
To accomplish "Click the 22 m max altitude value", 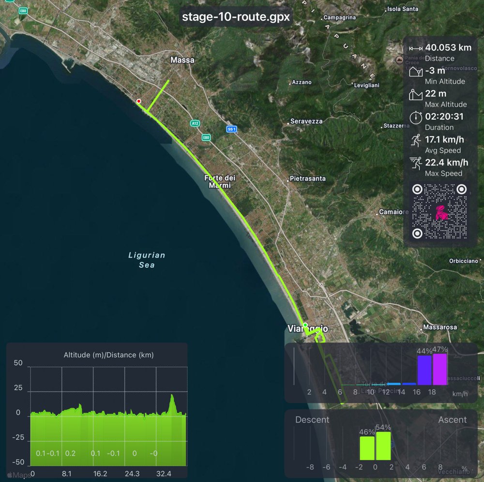I will pos(436,93).
